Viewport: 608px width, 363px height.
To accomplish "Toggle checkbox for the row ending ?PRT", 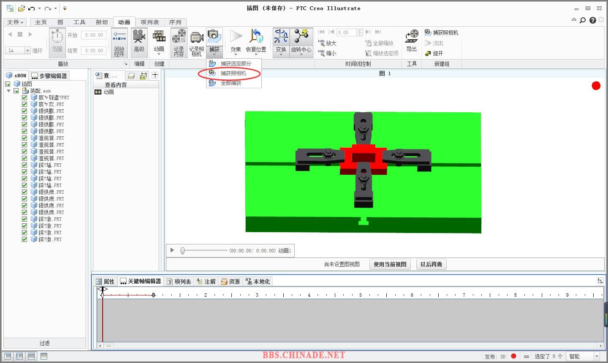I will click(24, 98).
